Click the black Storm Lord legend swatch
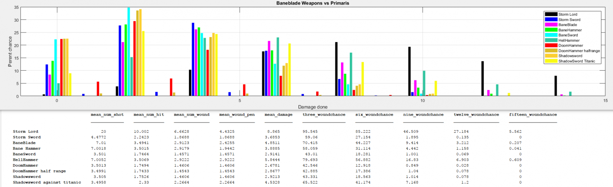The image size is (613, 187). point(551,15)
